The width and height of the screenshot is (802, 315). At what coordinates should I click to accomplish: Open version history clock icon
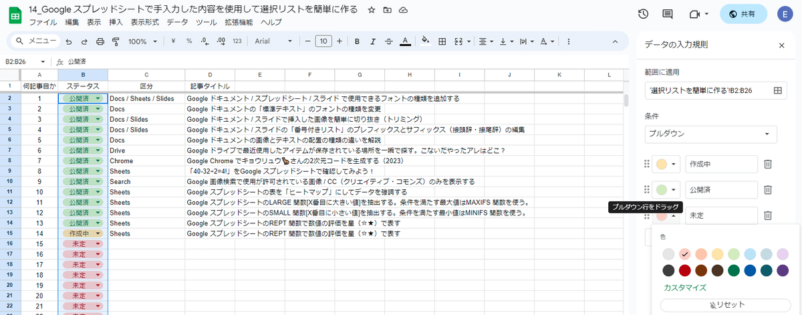tap(643, 14)
